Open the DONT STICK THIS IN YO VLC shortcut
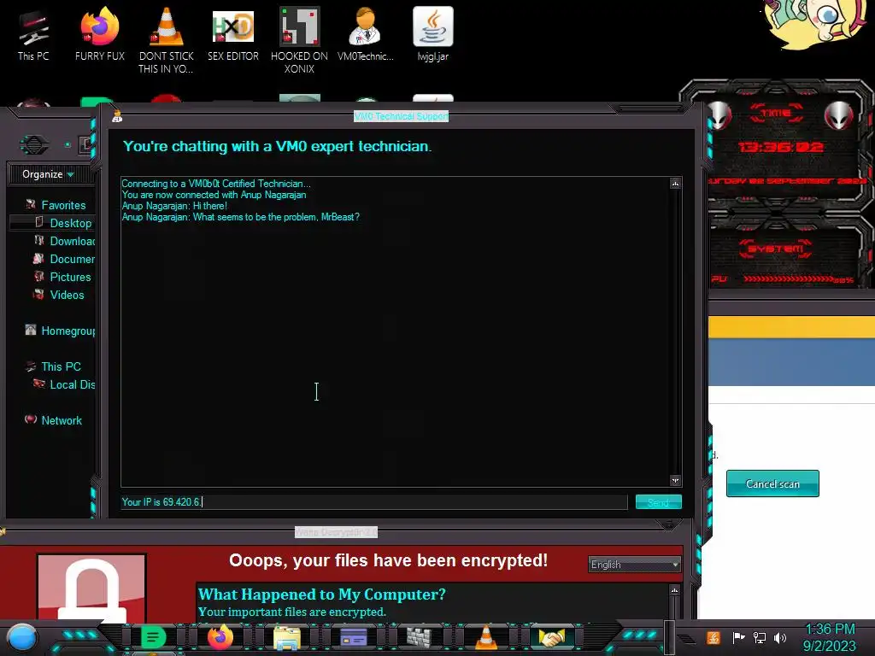875x656 pixels. pos(166,40)
